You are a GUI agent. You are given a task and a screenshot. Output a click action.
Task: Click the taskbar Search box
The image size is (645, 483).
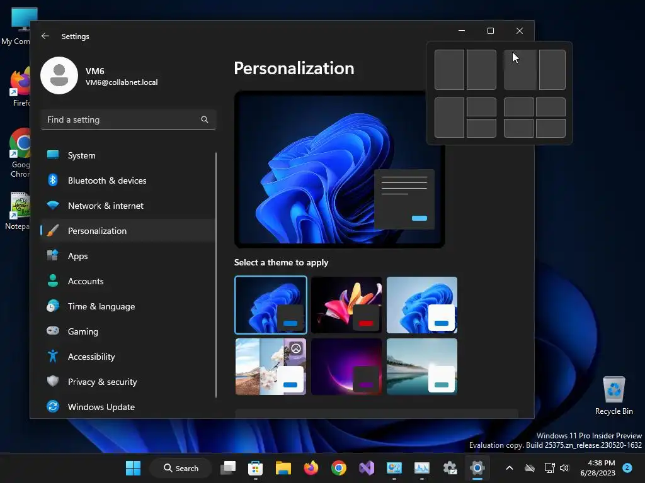[x=181, y=468]
